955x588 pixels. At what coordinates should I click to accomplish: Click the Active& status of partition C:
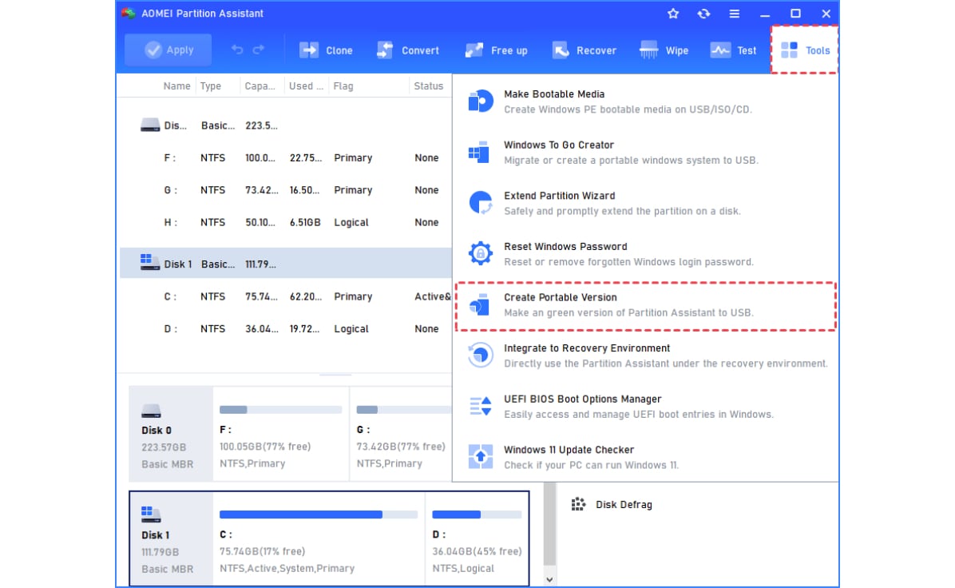tap(433, 296)
